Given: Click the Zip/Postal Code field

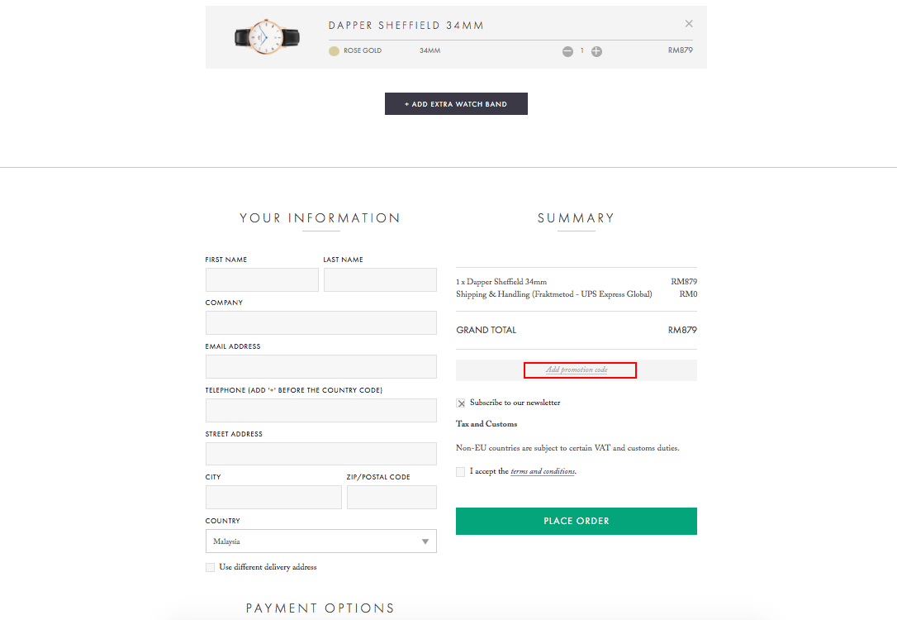Looking at the screenshot, I should [x=392, y=497].
